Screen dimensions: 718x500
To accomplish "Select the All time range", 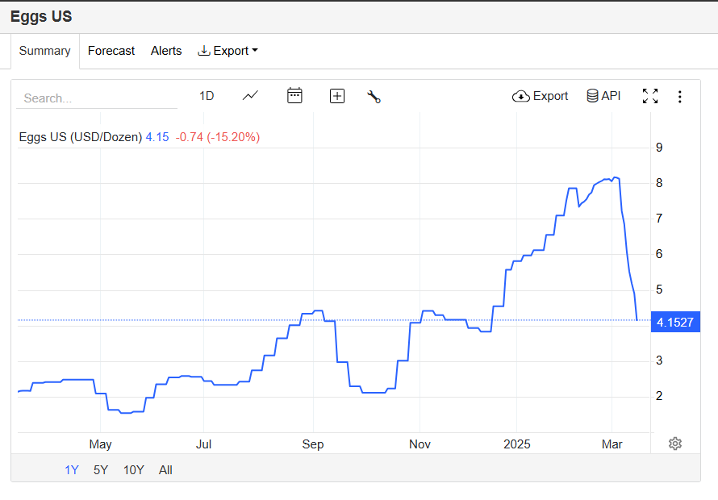I will (165, 470).
